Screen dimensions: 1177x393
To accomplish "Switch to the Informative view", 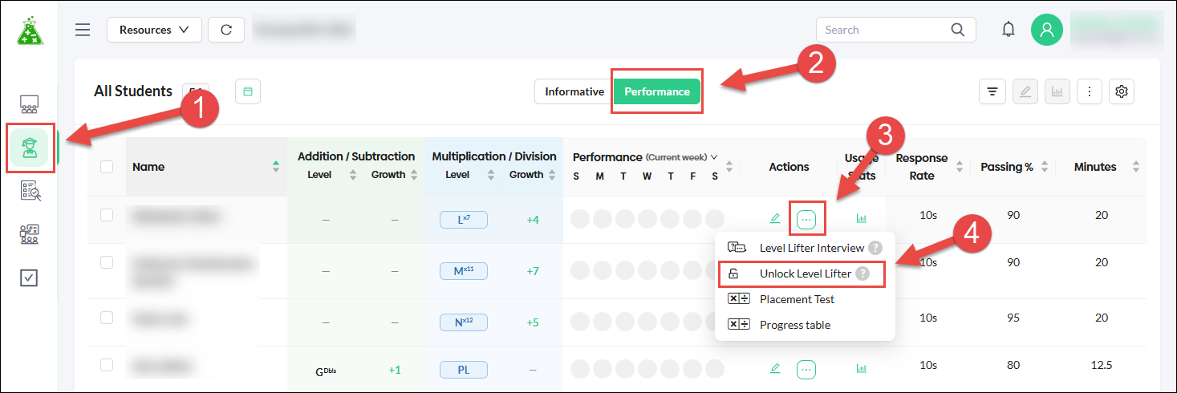I will coord(574,91).
